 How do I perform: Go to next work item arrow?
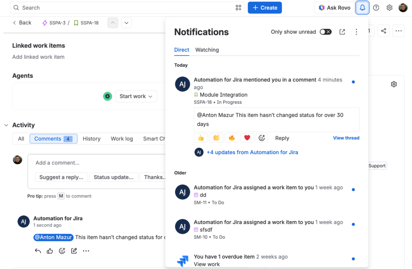[x=126, y=23]
